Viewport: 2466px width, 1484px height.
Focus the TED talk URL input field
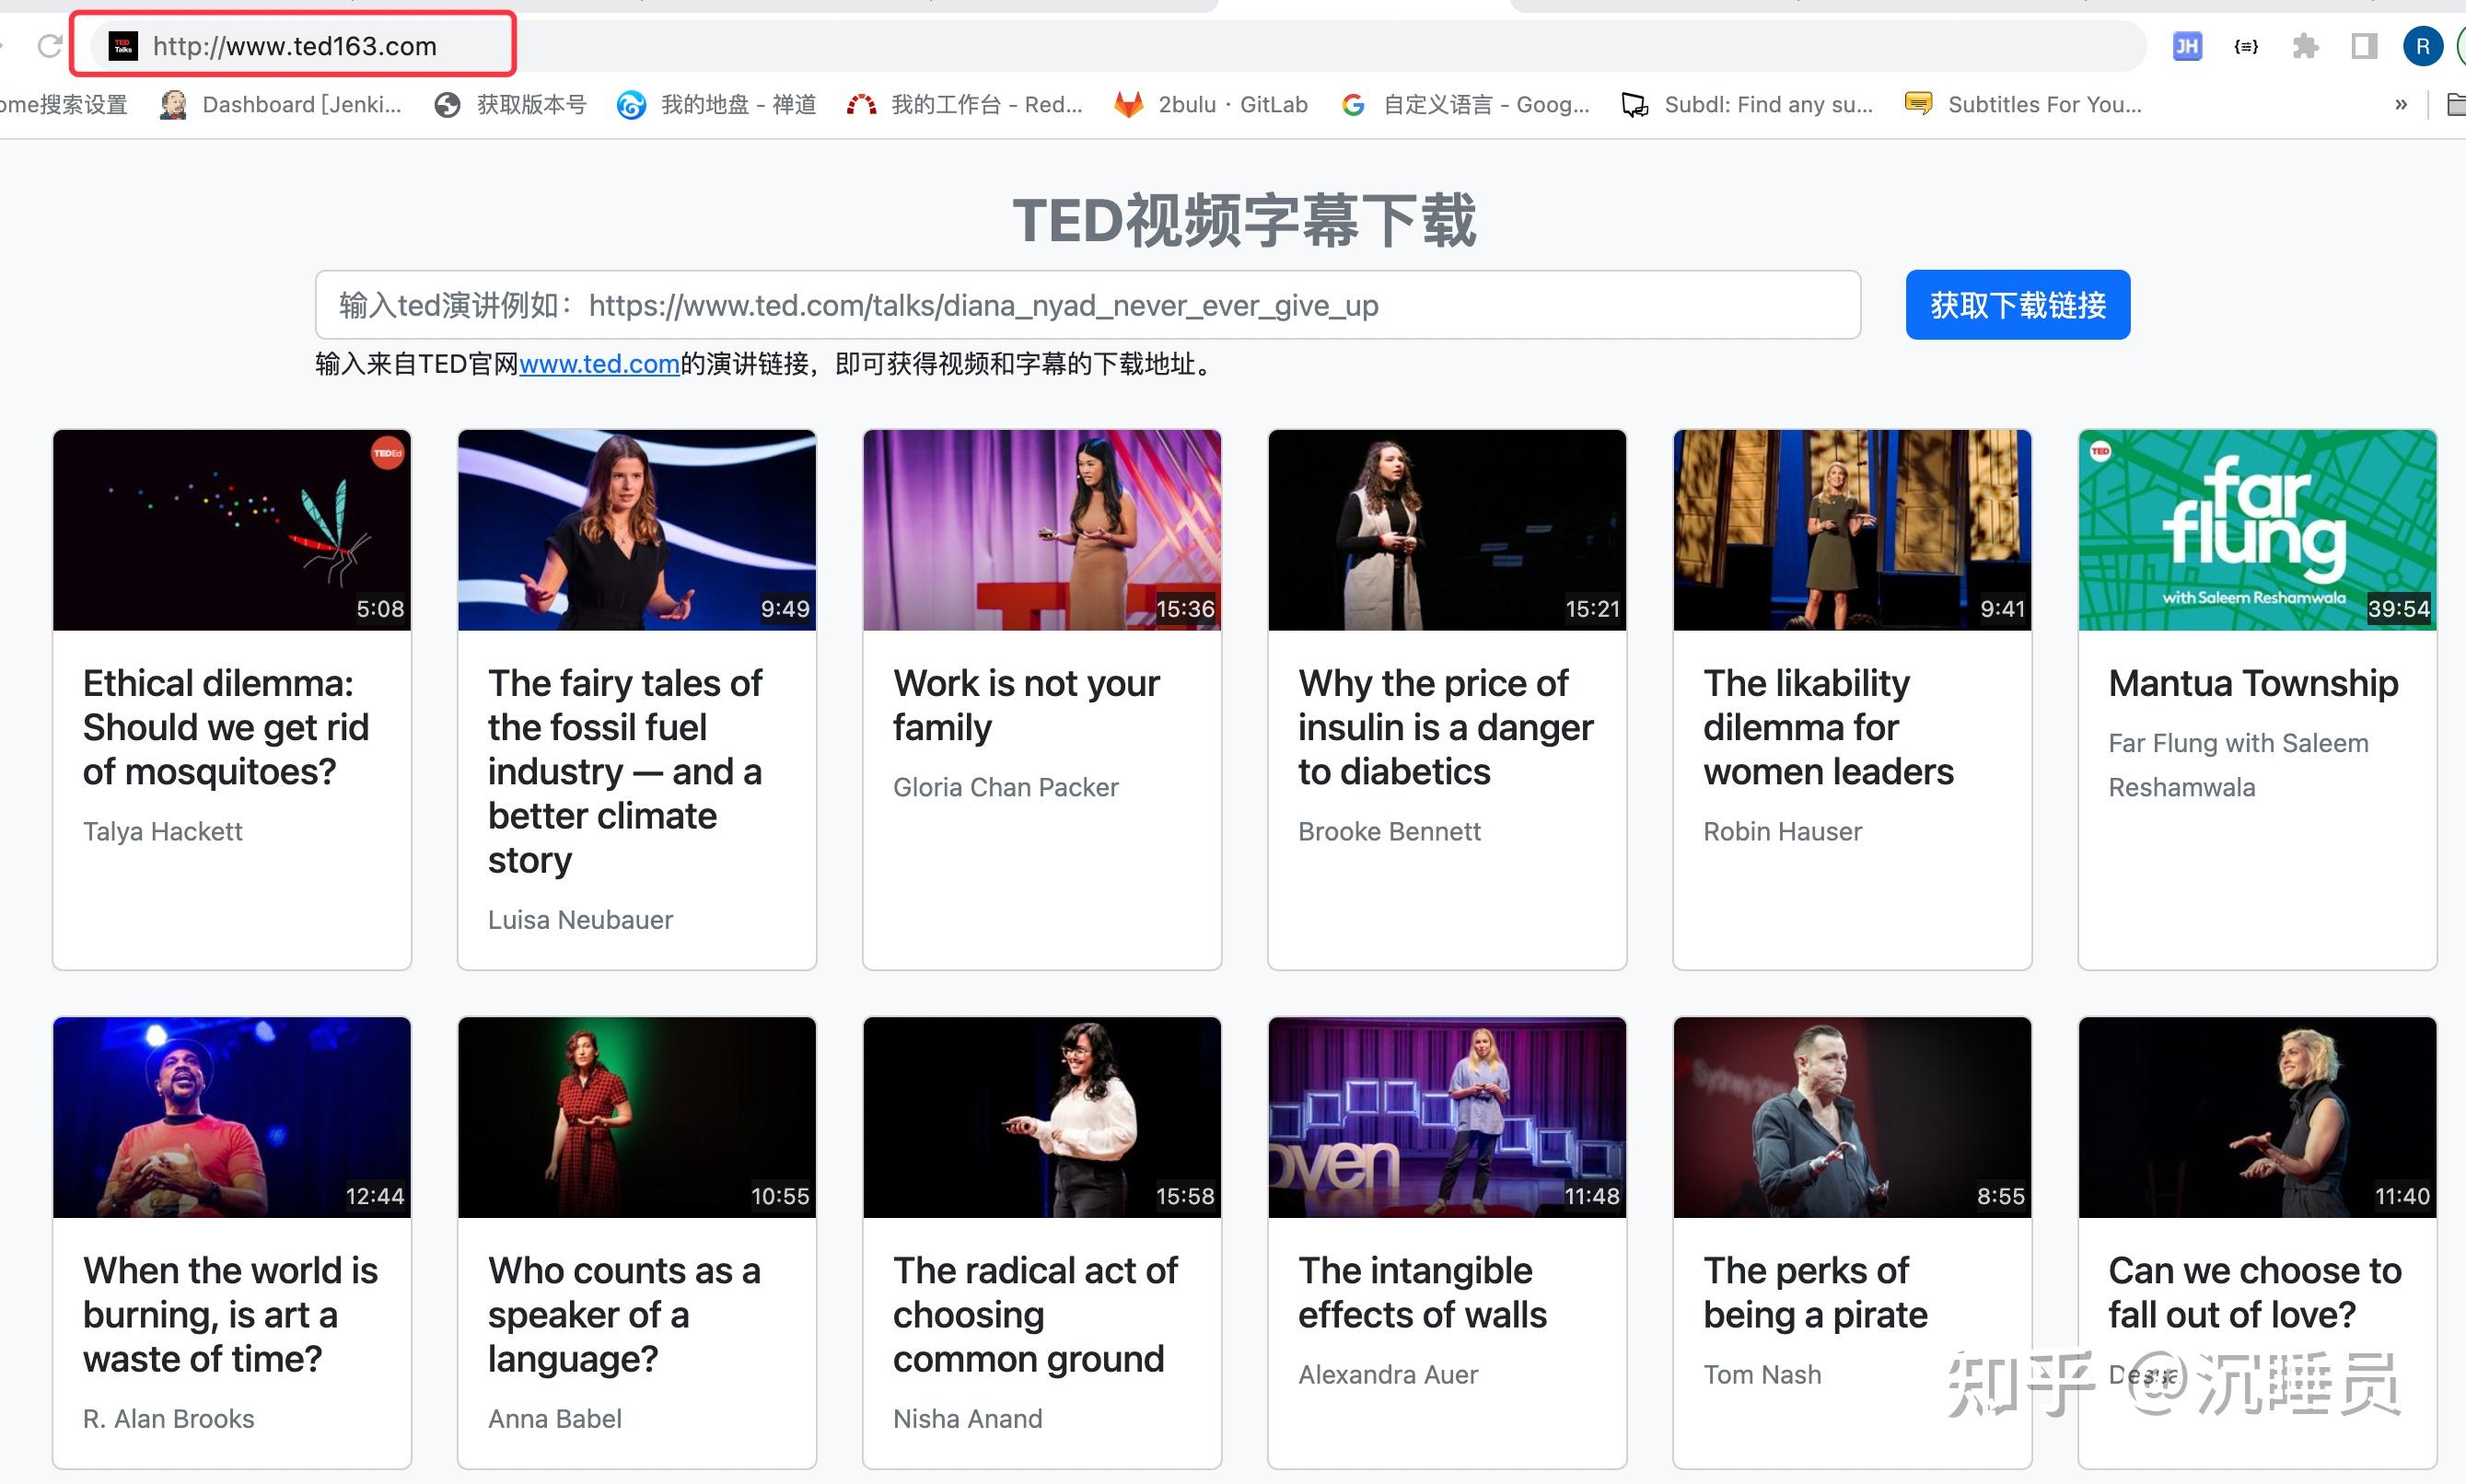point(1087,305)
